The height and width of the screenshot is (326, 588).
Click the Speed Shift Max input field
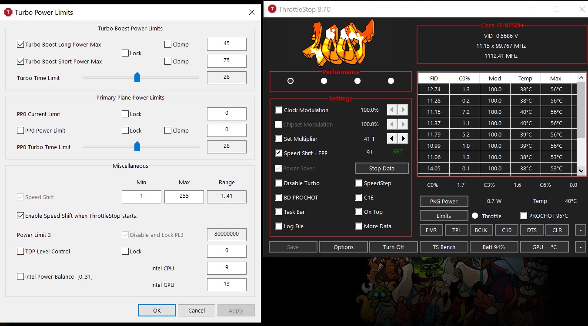pyautogui.click(x=184, y=196)
